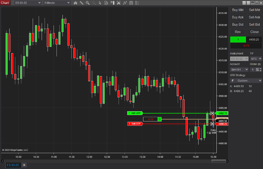The width and height of the screenshot is (263, 169).
Task: Open the greyed Instrument ES 03-22 dropdown
Action: tap(239, 59)
